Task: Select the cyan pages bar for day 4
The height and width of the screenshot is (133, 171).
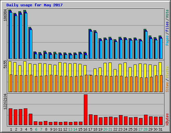Action: coord(26,36)
